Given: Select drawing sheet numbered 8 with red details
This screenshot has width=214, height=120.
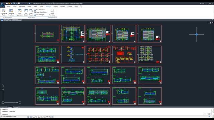Looking at the screenshot, I should pos(124,54).
